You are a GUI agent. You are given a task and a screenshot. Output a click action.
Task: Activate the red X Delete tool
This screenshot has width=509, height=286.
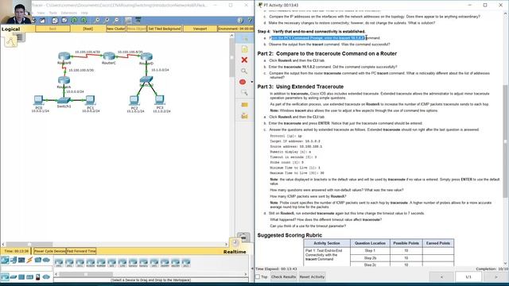click(x=244, y=60)
